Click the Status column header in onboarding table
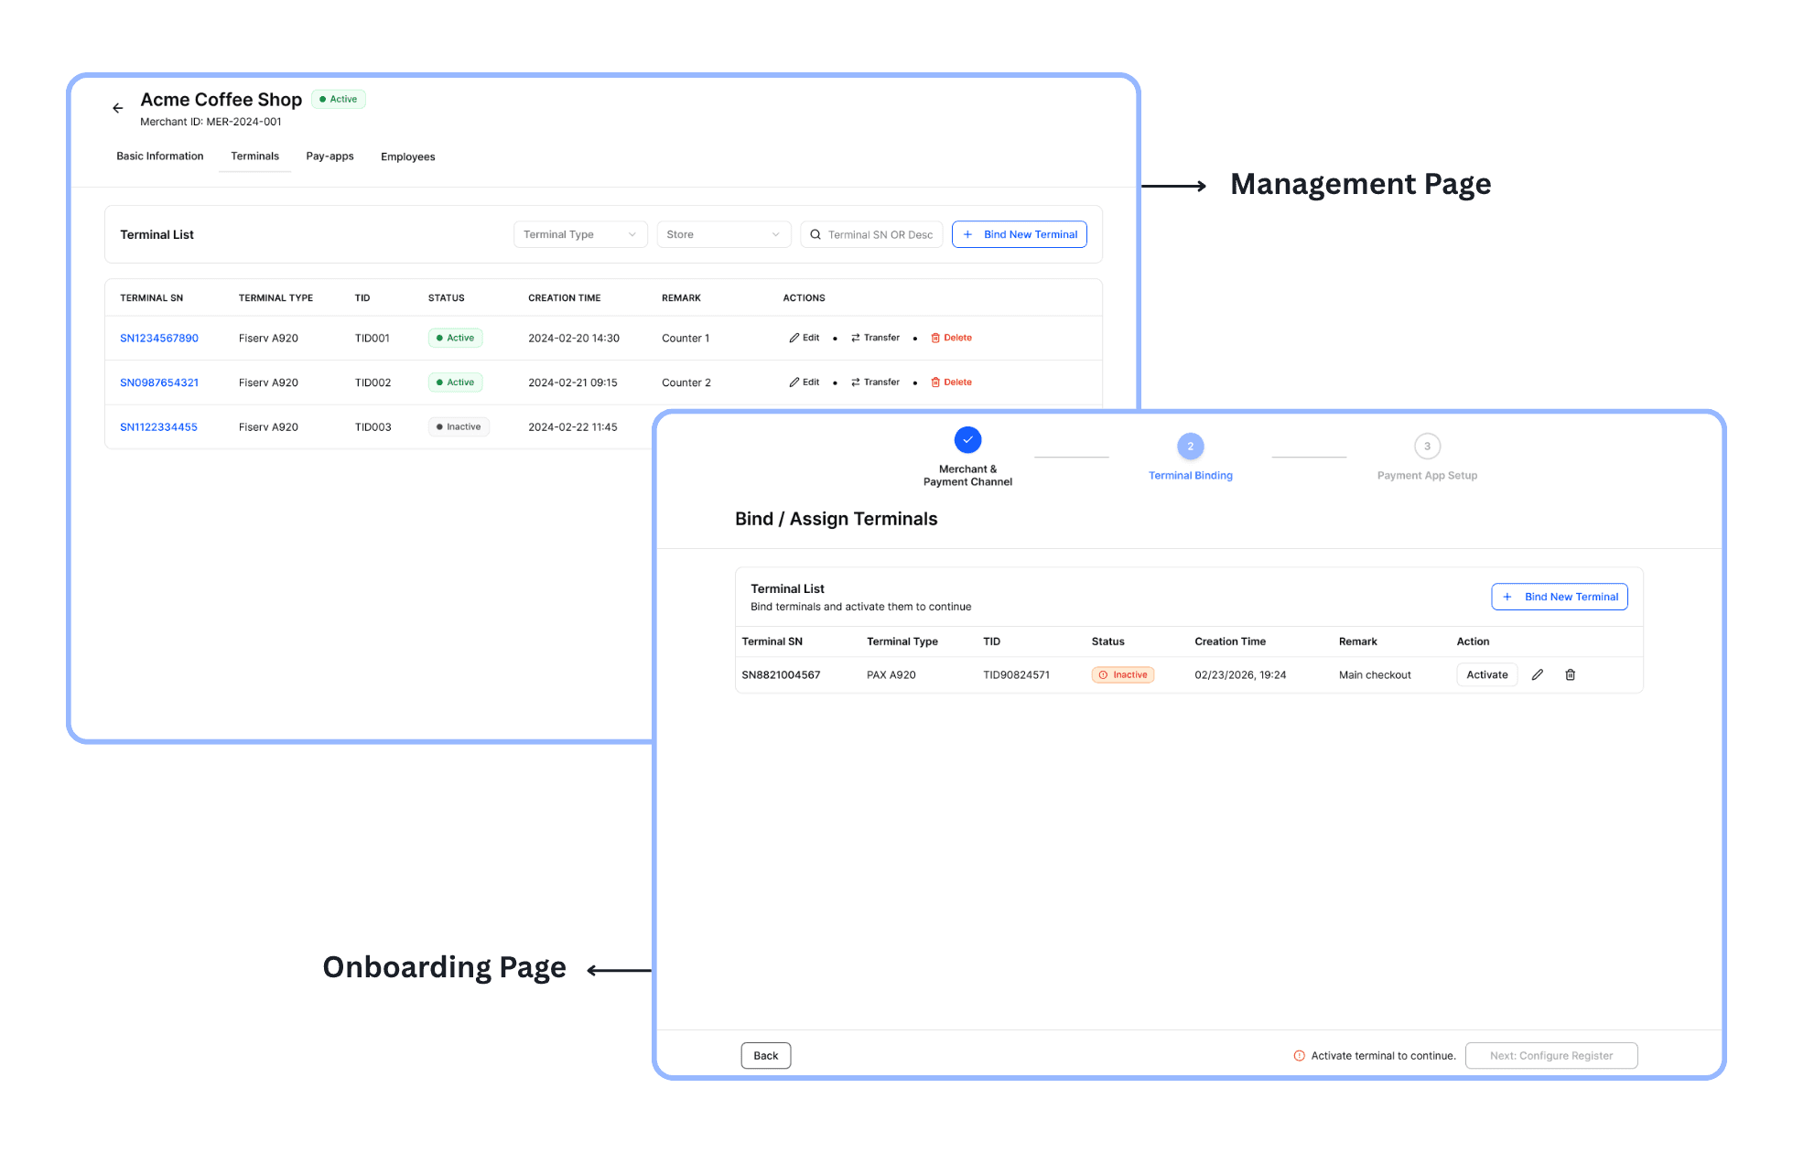 pos(1107,641)
